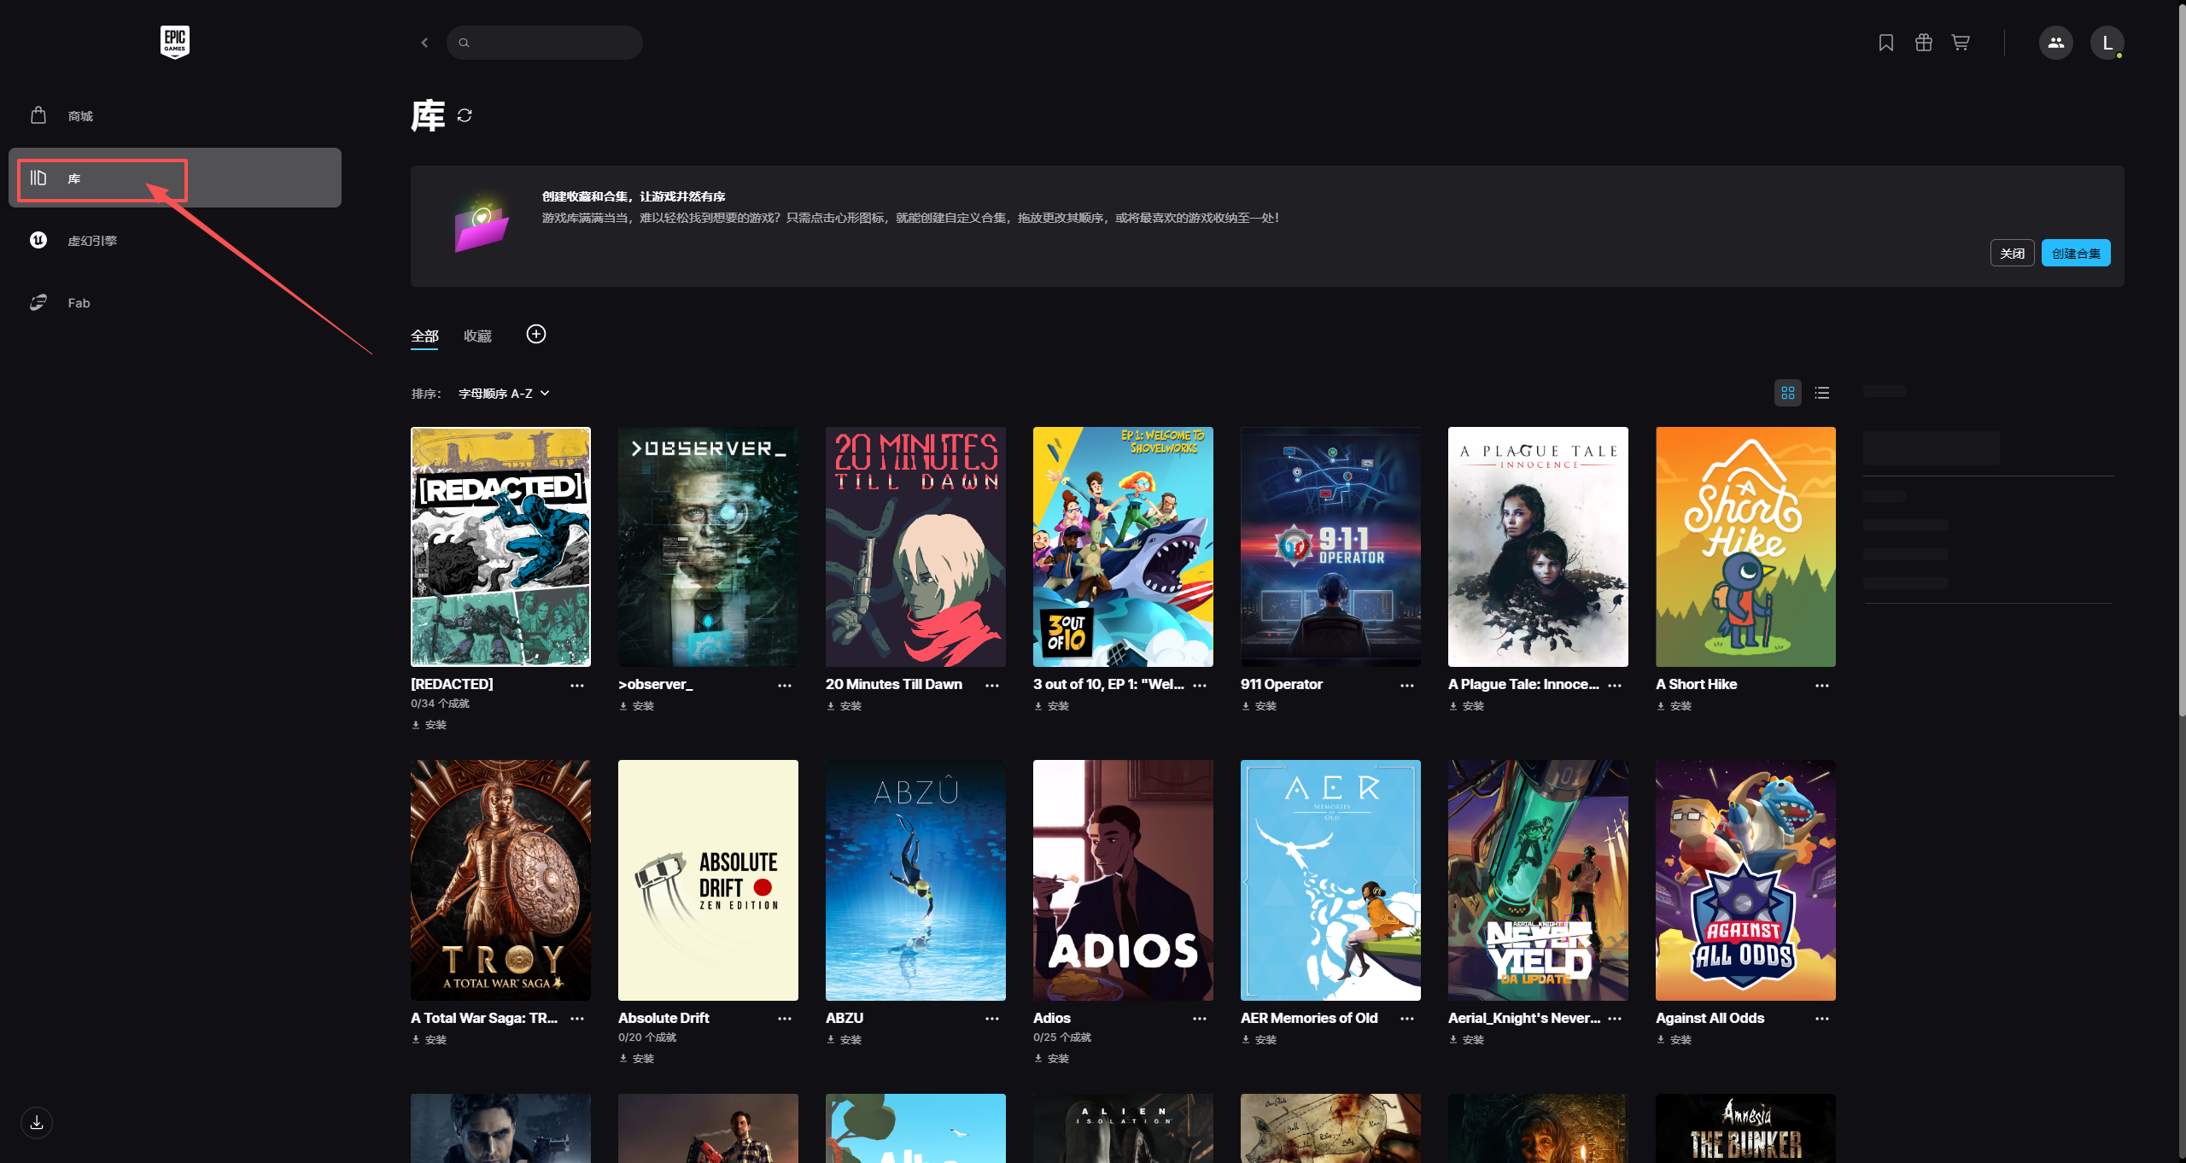The width and height of the screenshot is (2186, 1163).
Task: Open the gift redemption icon
Action: [1923, 43]
